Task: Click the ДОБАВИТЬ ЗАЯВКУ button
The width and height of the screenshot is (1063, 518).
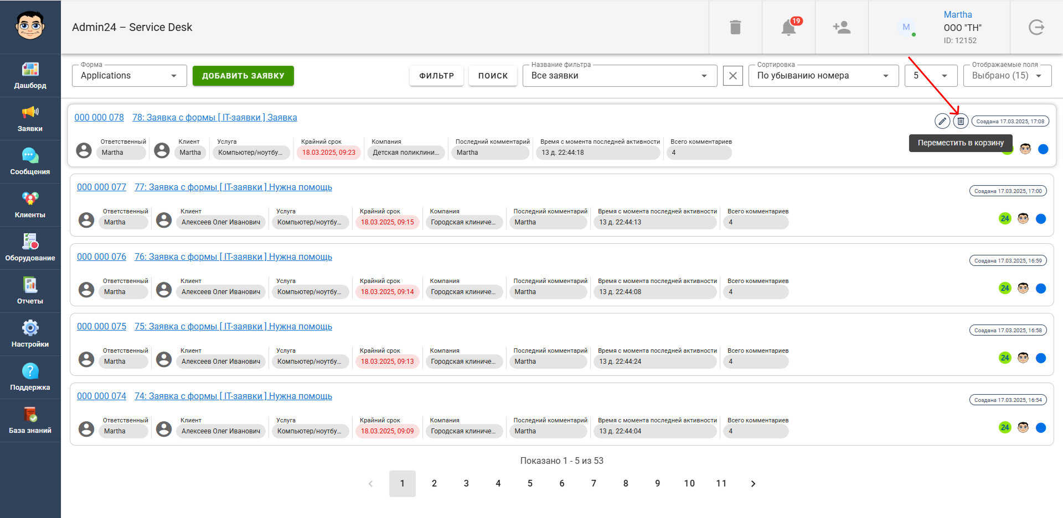Action: pos(243,76)
